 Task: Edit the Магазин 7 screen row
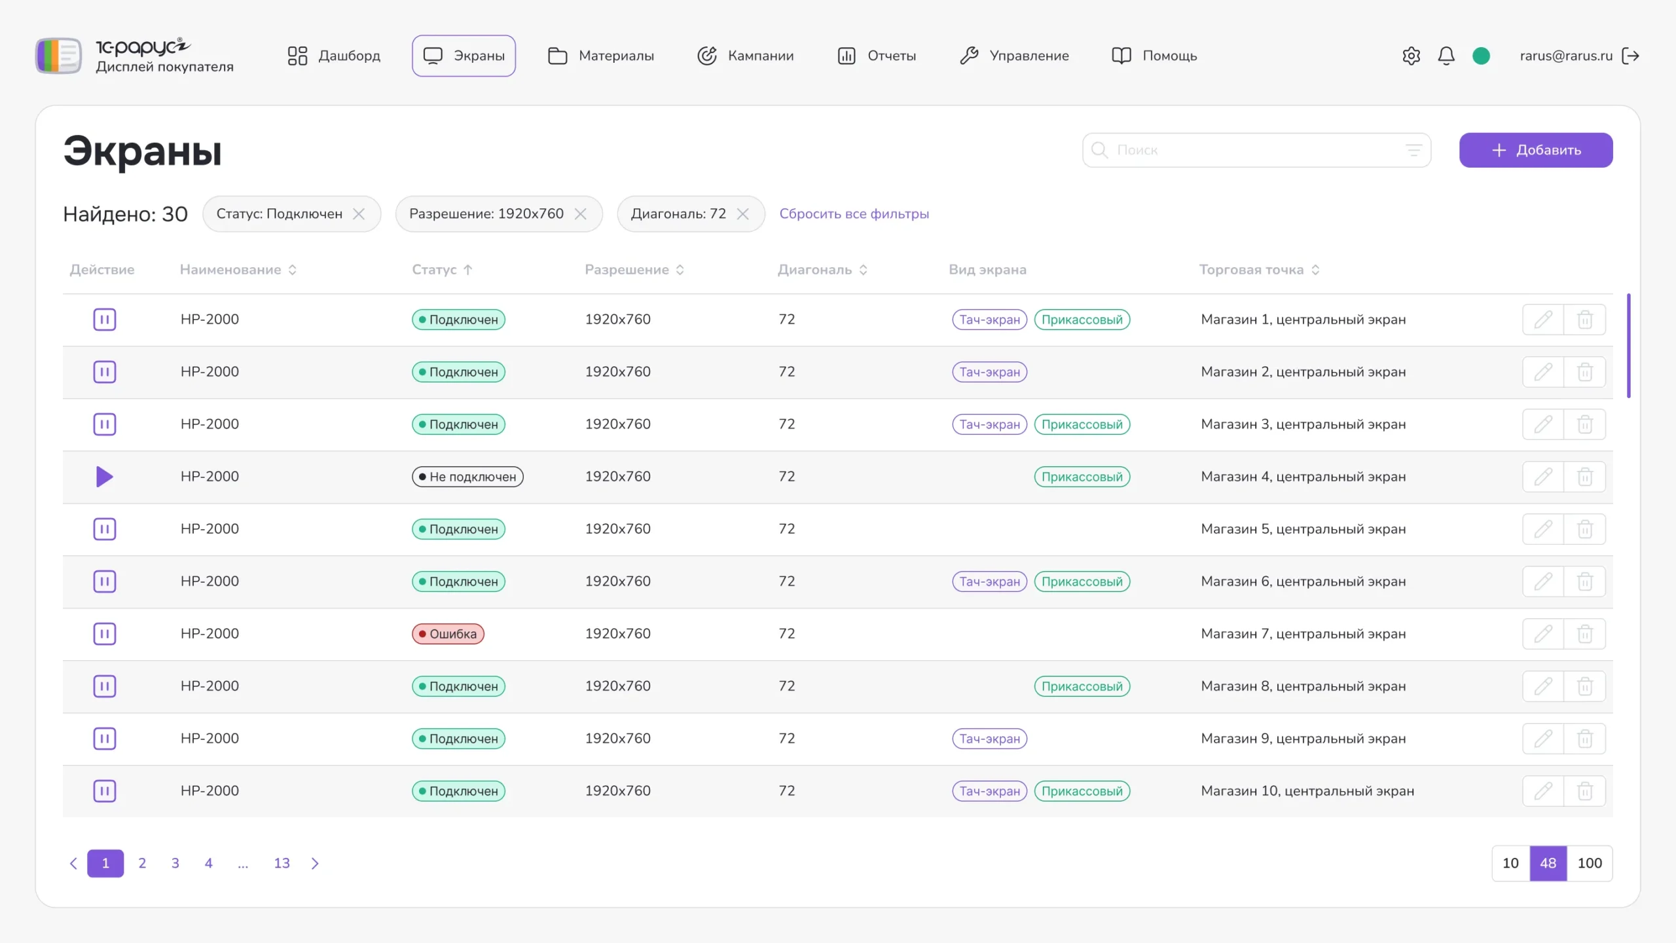[1542, 634]
